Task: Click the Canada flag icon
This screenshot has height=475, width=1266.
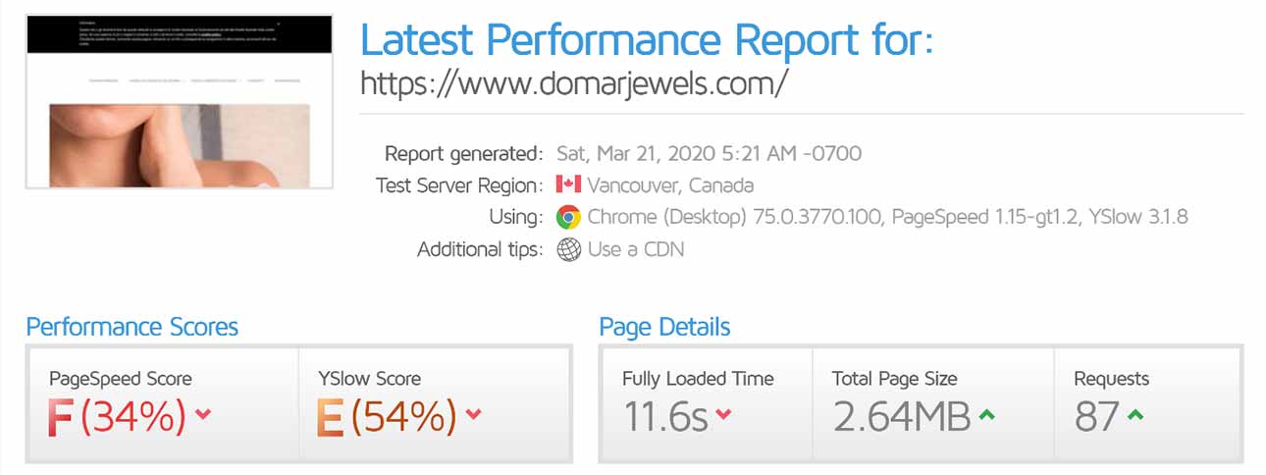Action: coord(568,185)
